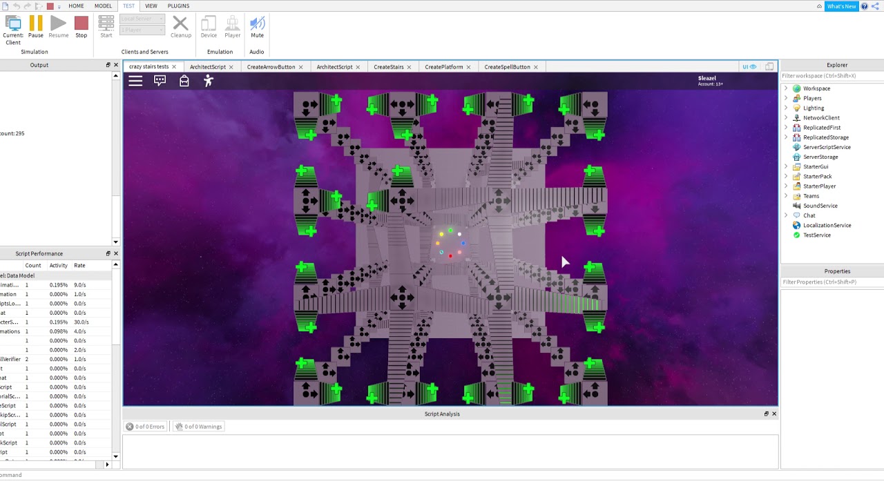Click the Cleanup icon
Viewport: 884px width, 497px height.
point(180,24)
